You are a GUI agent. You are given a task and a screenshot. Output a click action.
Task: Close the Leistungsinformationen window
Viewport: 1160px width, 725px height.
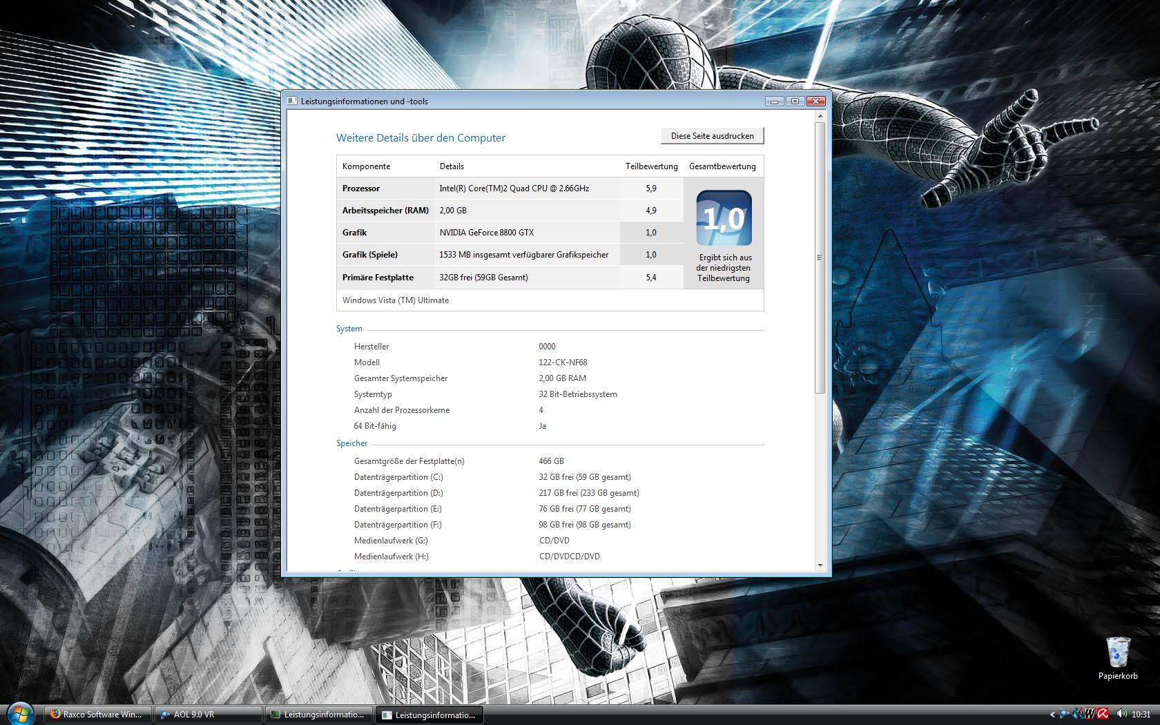(x=816, y=101)
